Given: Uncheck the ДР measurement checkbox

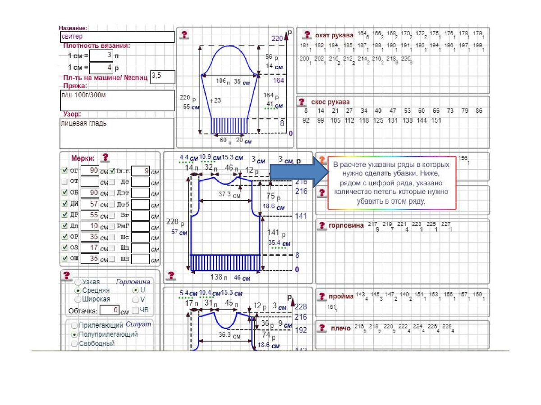Looking at the screenshot, I should [x=64, y=215].
